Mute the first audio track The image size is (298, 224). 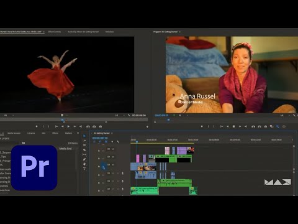point(113,173)
